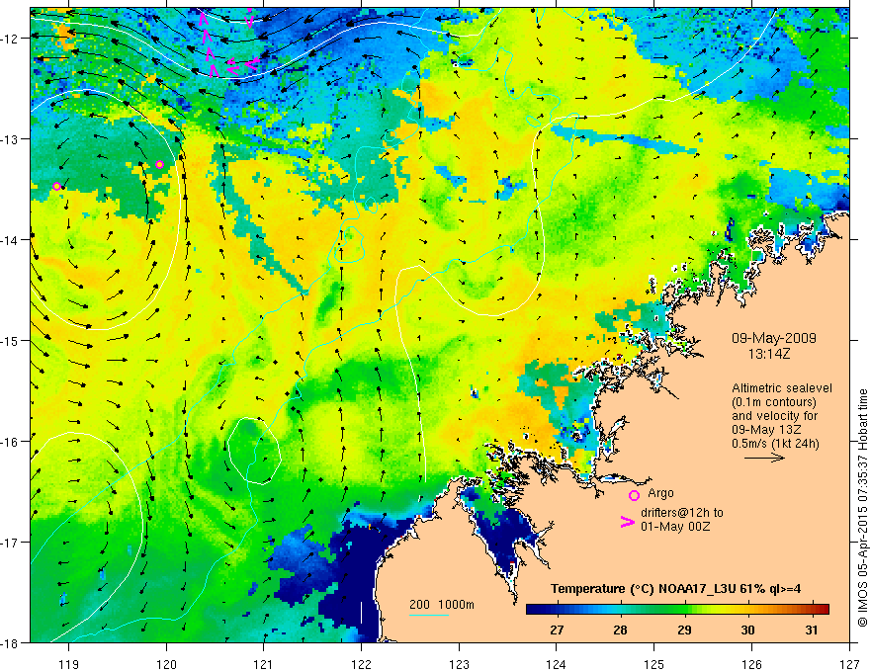Click the '0.5m/s (1kt 24h)' text
The image size is (870, 672).
pos(776,444)
